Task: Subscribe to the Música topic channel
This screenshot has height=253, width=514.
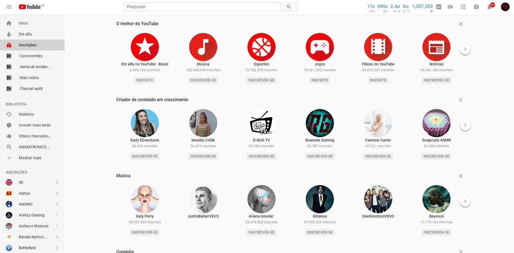Action: pyautogui.click(x=203, y=80)
